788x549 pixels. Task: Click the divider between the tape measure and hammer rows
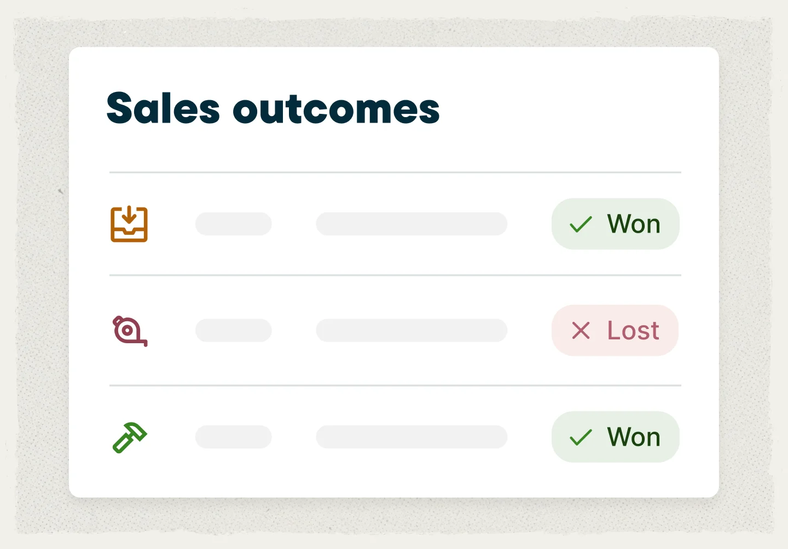(x=395, y=385)
